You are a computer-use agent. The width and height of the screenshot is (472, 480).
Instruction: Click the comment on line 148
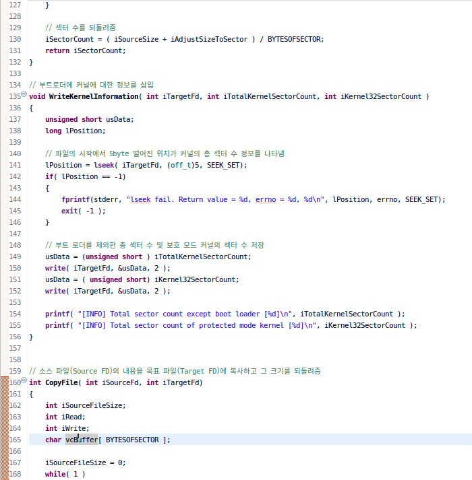(154, 245)
